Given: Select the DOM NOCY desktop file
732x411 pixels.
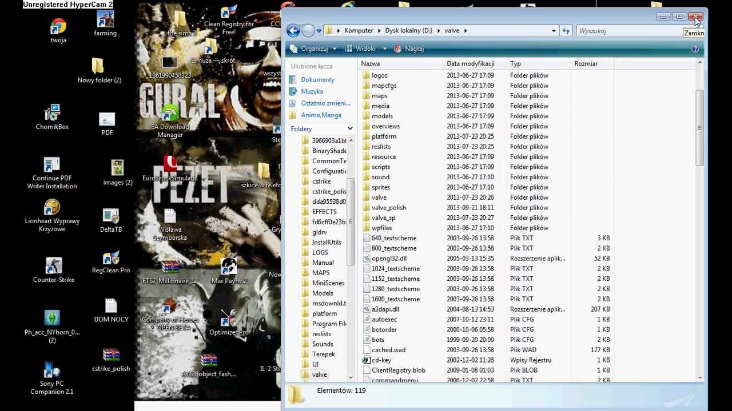Looking at the screenshot, I should tap(111, 311).
